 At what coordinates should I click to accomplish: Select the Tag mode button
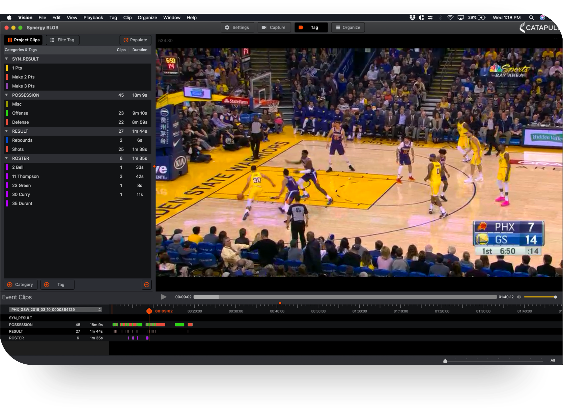(311, 27)
